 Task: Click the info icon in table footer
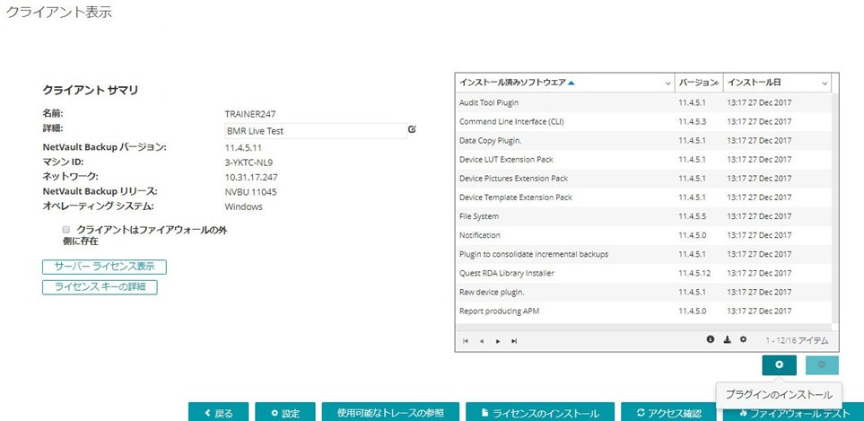point(711,339)
